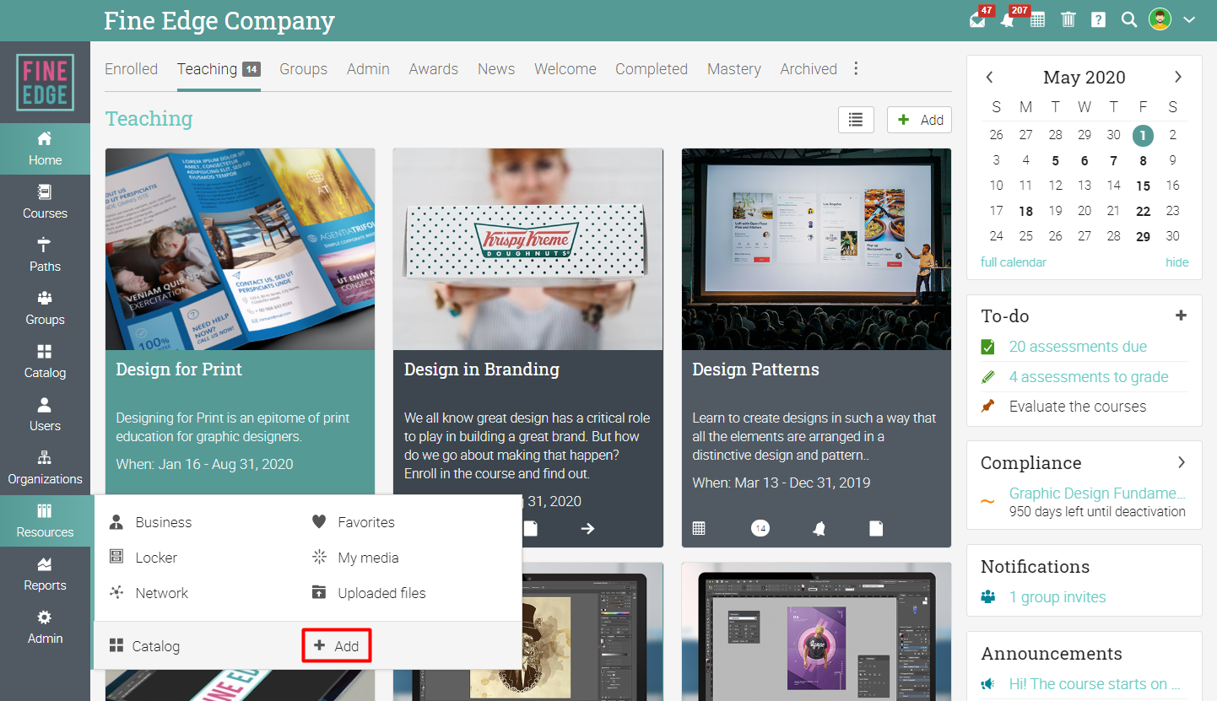Click the help question mark icon
Viewport: 1217px width, 701px height.
coord(1098,19)
